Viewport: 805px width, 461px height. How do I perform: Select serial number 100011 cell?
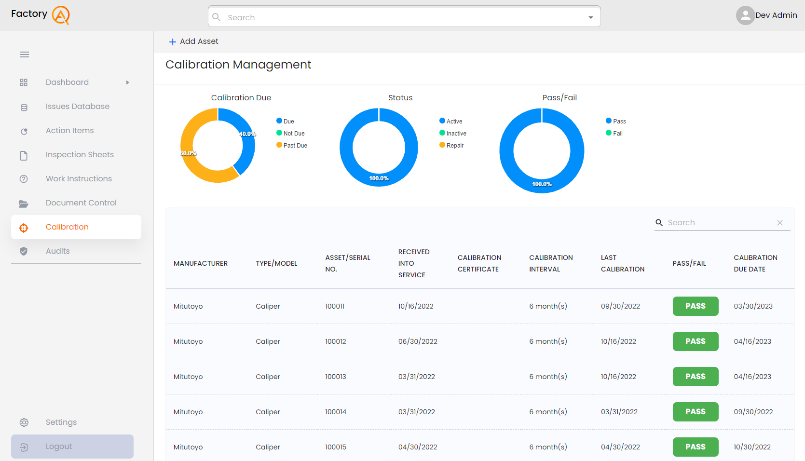335,306
